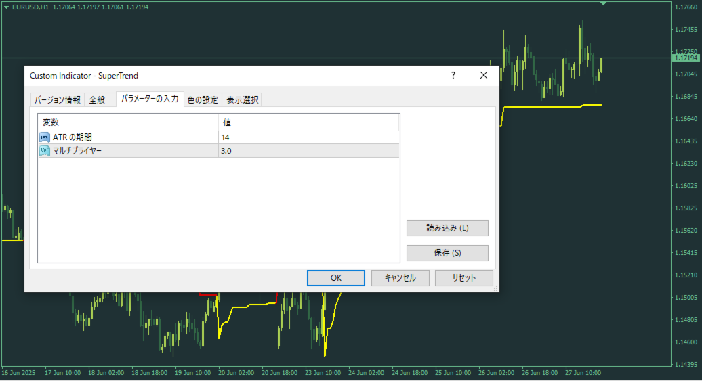Click the 1.16025 price scale label

pyautogui.click(x=686, y=186)
